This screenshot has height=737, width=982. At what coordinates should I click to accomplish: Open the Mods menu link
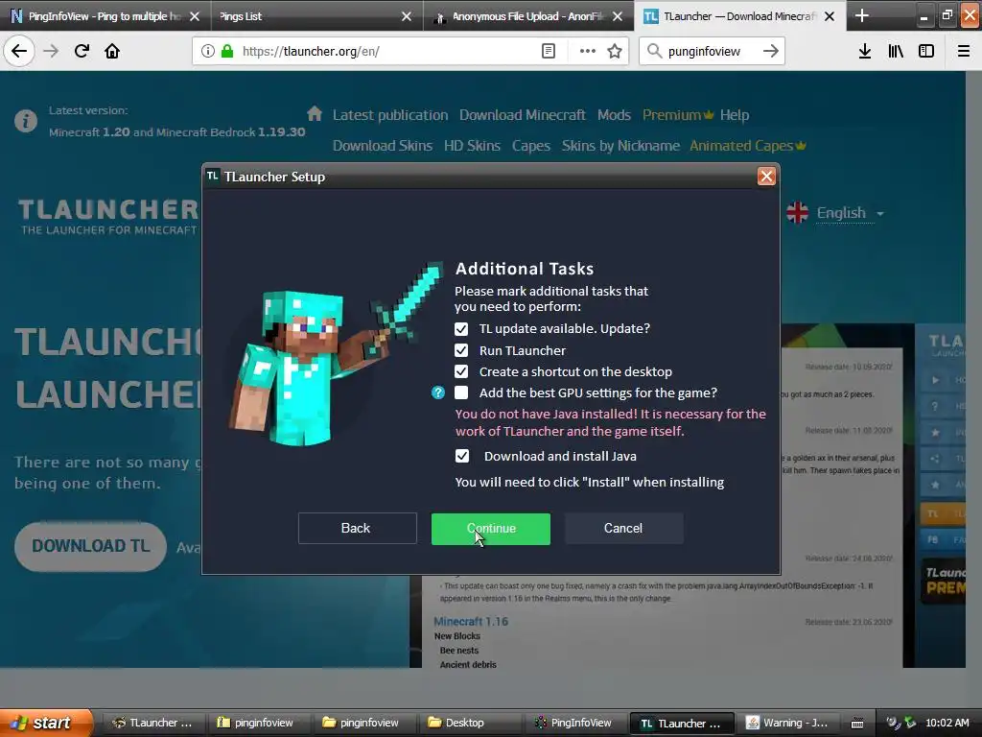click(614, 115)
